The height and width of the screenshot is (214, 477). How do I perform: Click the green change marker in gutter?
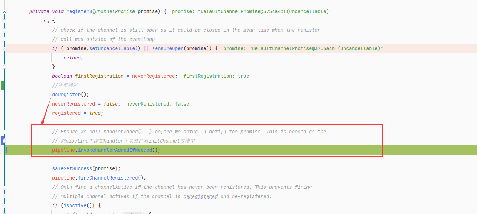pos(2,85)
